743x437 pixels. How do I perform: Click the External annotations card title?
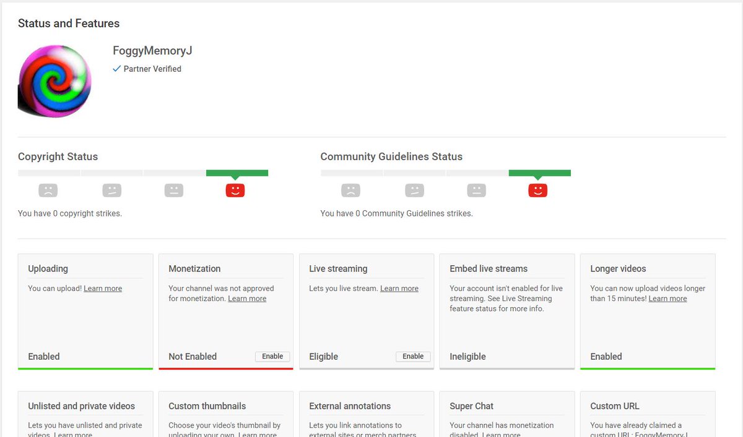point(350,406)
